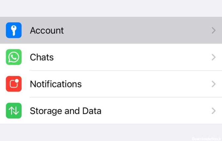Tap the blue key Account icon

[x=14, y=30]
